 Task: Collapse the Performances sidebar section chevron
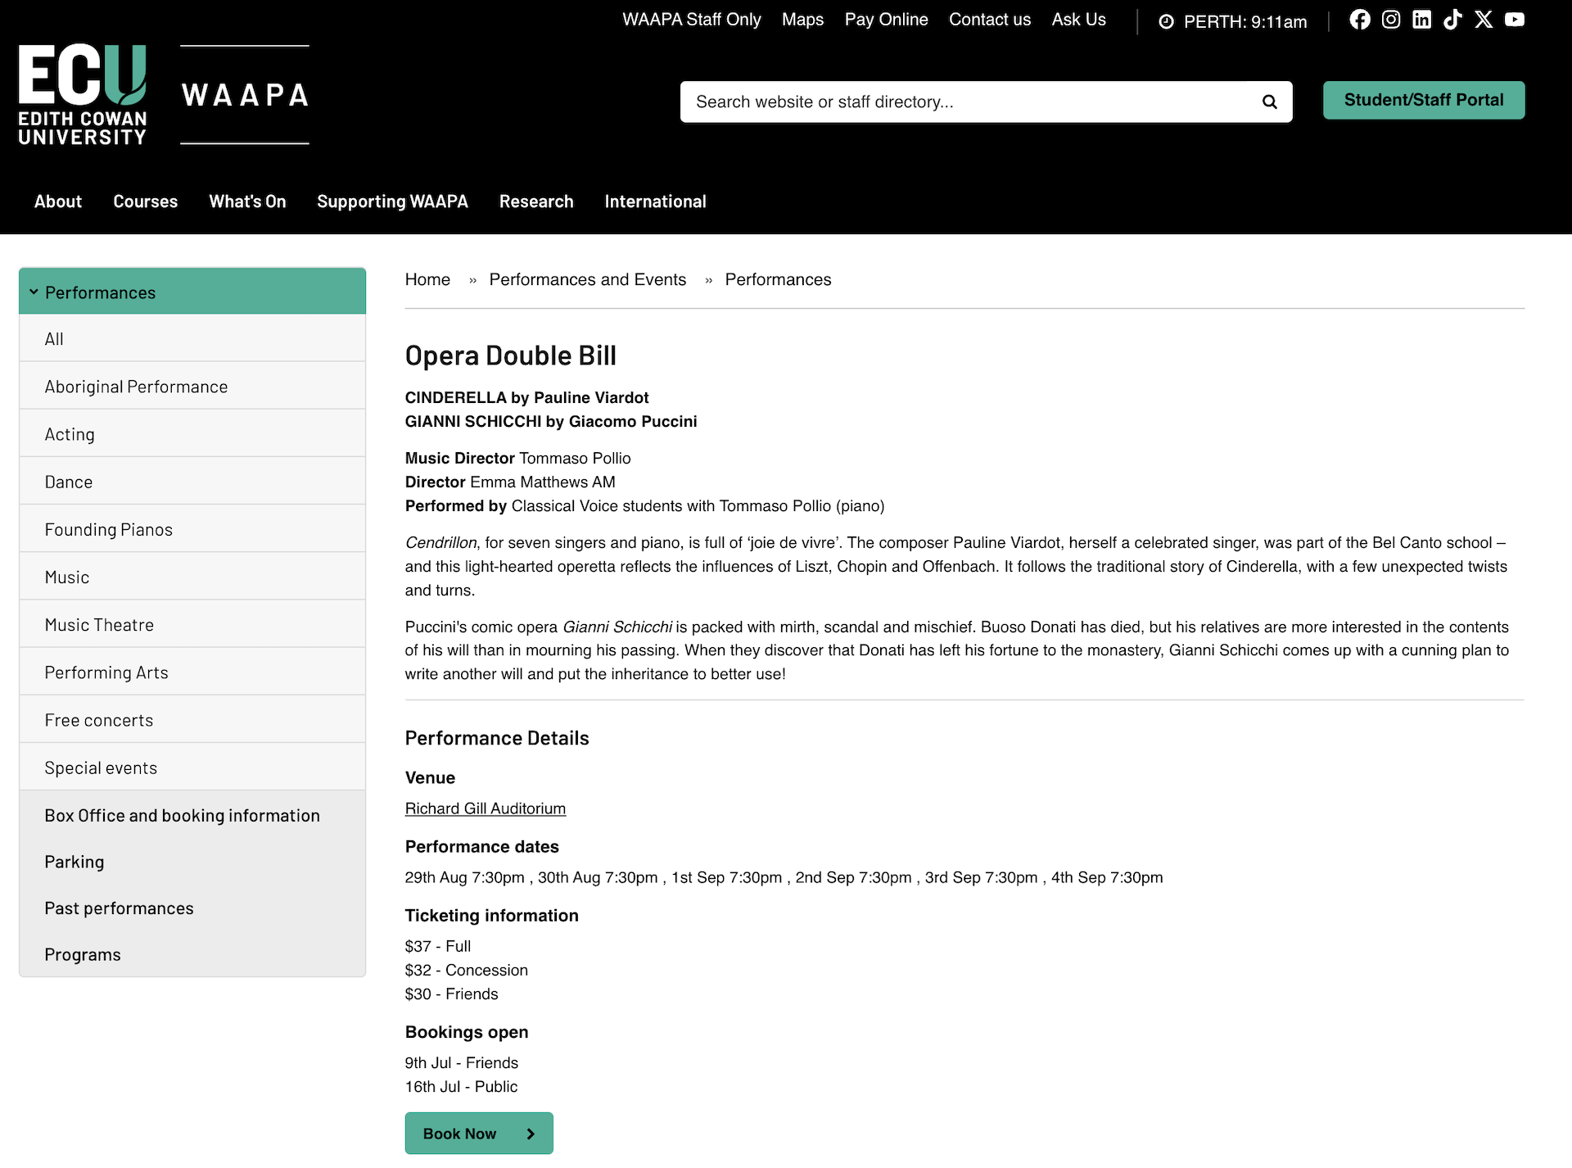pyautogui.click(x=34, y=292)
